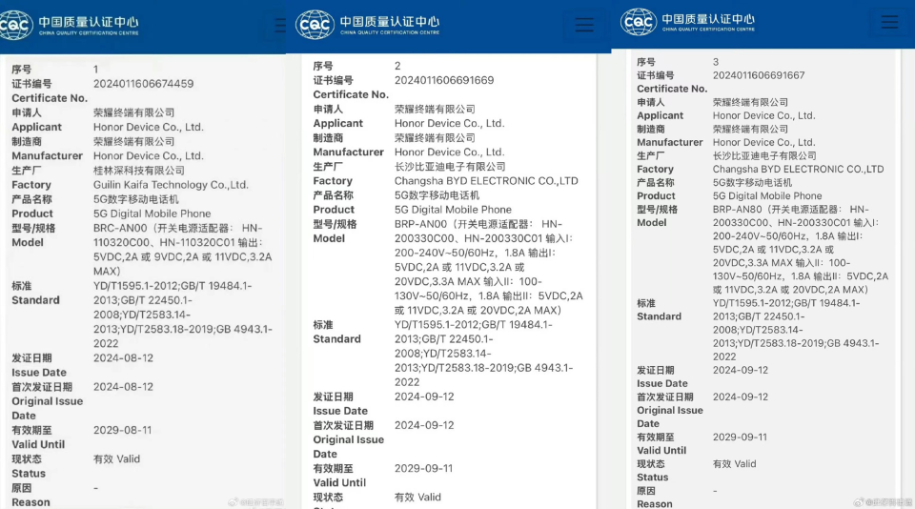This screenshot has width=915, height=509.
Task: Click valid until date in certificate 2
Action: point(423,468)
